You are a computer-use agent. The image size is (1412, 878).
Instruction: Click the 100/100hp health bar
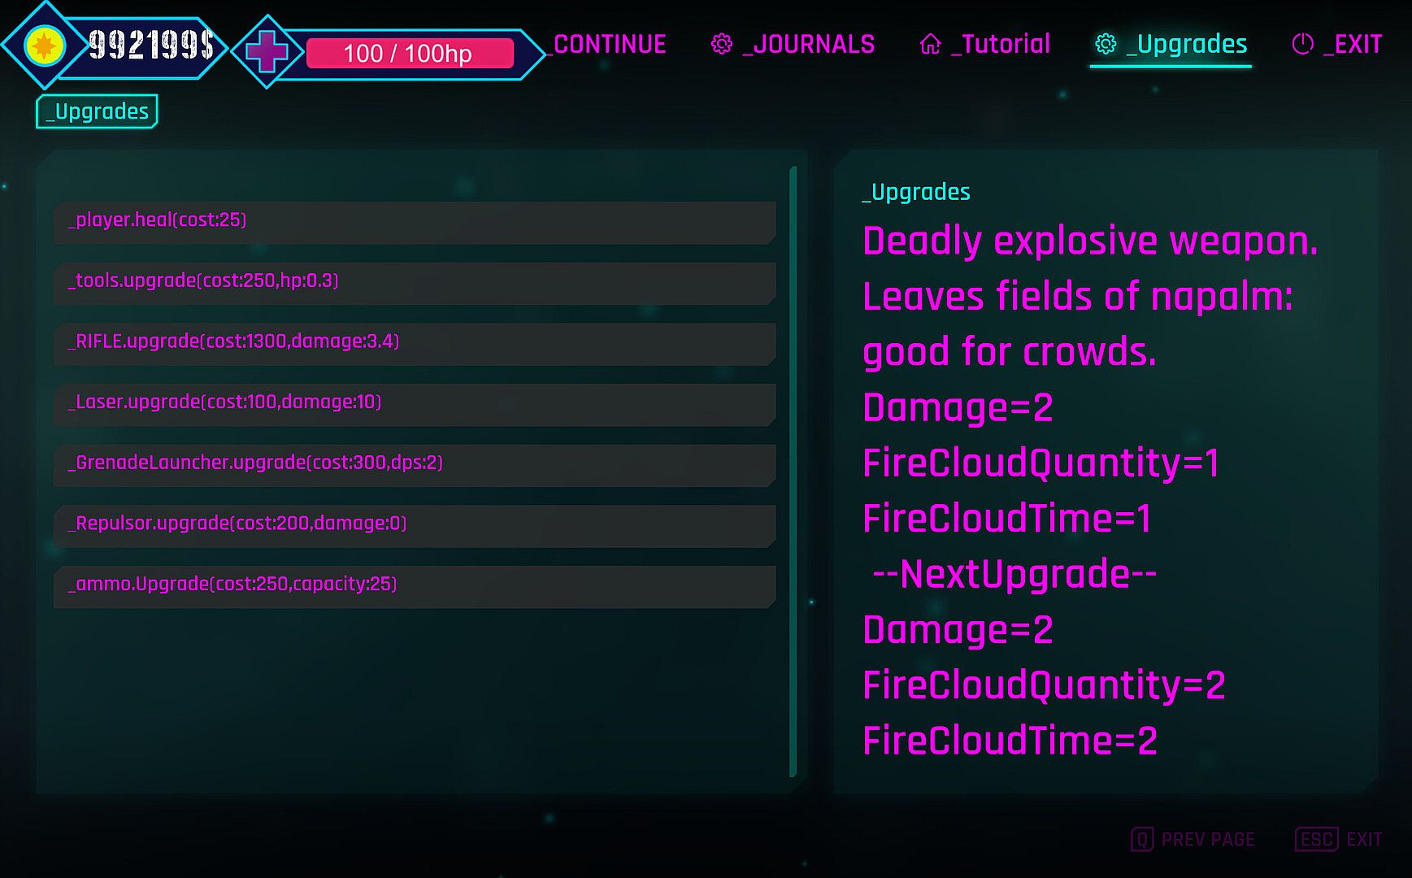tap(410, 54)
